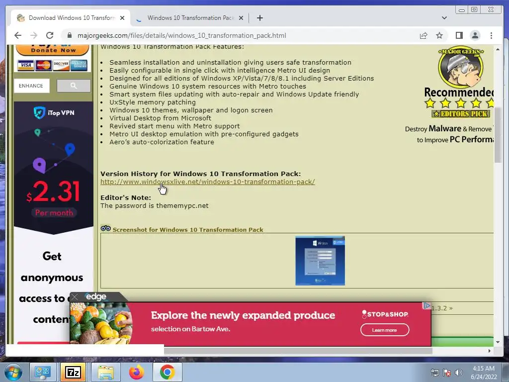Click the credit card logos under Donate
This screenshot has height=382, width=509.
tap(52, 65)
